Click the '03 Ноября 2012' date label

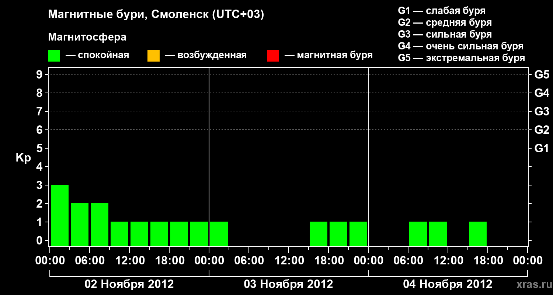(288, 284)
